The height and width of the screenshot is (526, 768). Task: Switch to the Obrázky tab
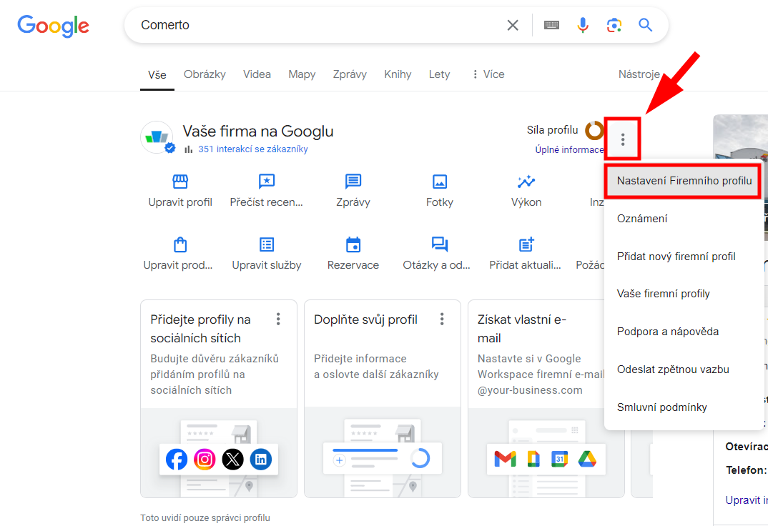coord(205,74)
